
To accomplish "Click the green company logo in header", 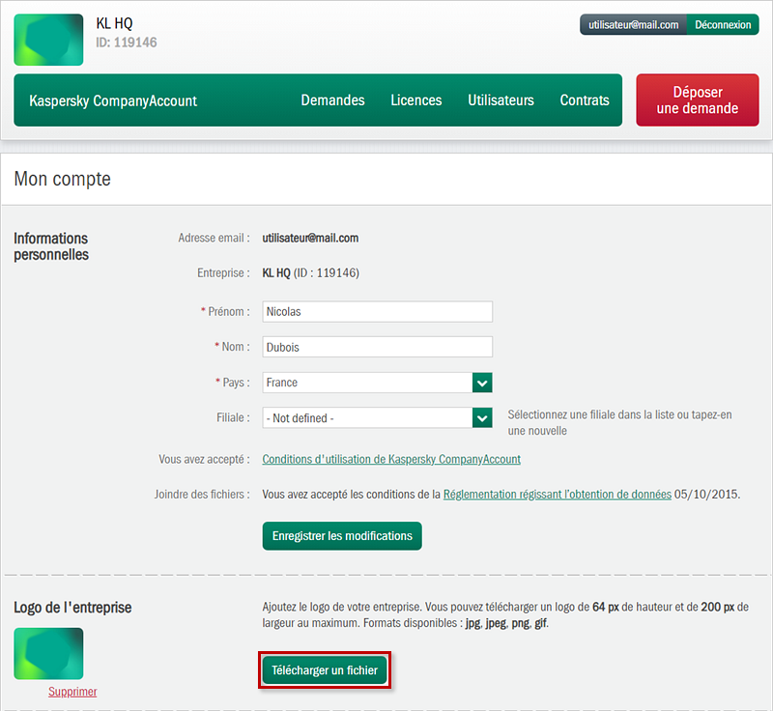I will [x=48, y=40].
